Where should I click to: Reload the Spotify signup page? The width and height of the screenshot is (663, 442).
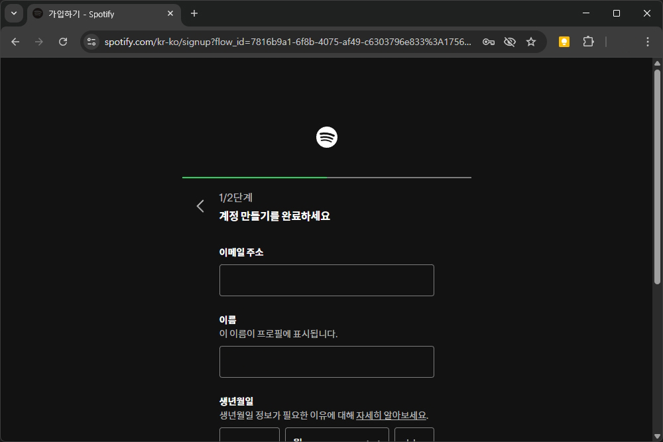coord(63,42)
